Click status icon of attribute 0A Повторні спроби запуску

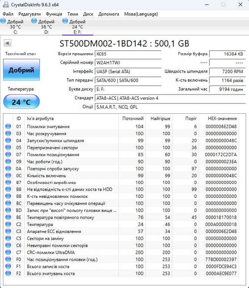(8, 168)
